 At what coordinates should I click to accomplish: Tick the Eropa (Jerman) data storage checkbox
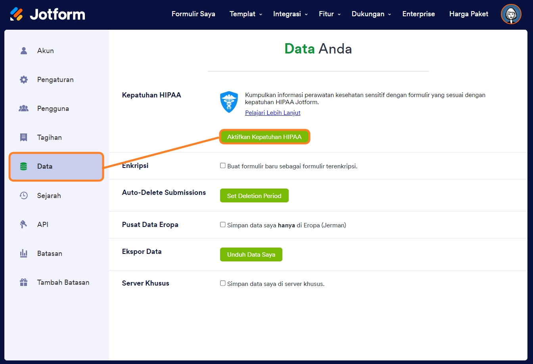223,225
